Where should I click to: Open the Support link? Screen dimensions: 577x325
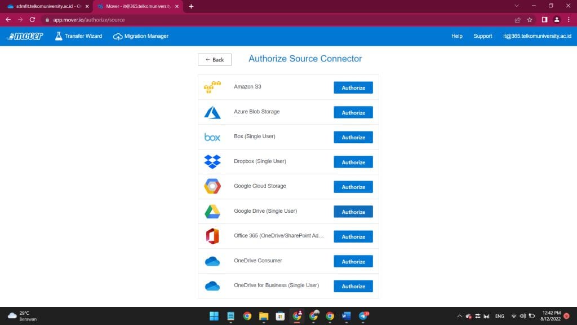point(482,36)
